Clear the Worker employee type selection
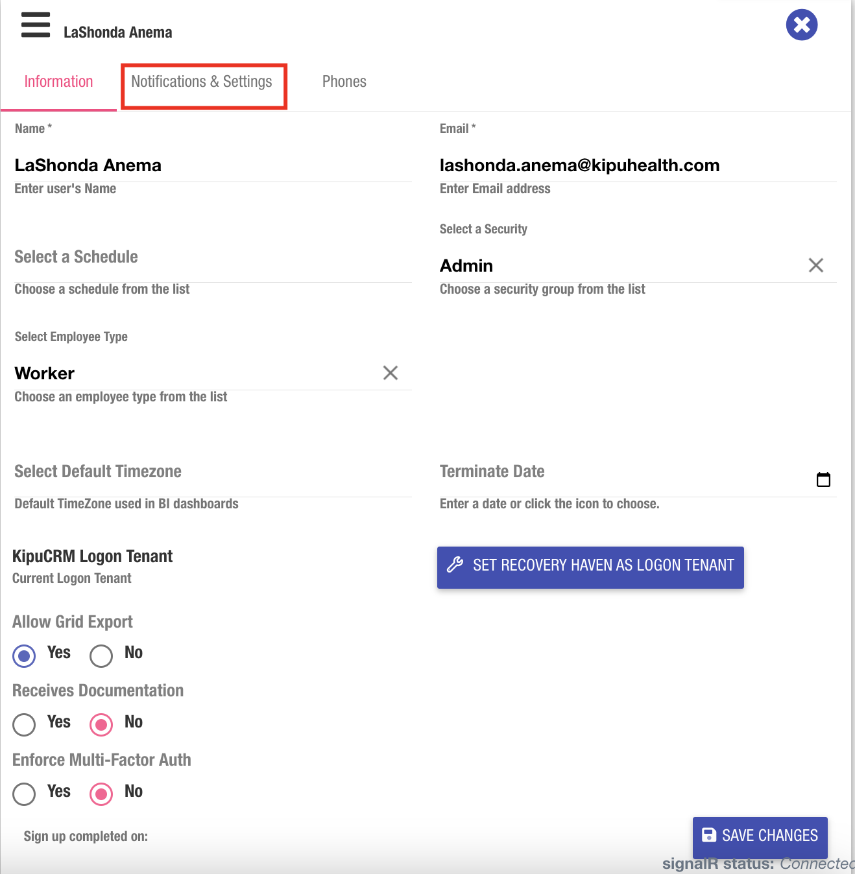855x874 pixels. click(x=390, y=373)
